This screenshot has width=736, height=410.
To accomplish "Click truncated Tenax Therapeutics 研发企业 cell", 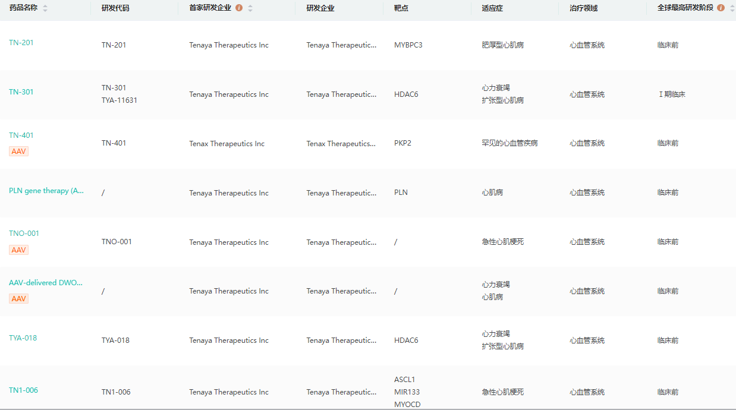I will pyautogui.click(x=341, y=144).
